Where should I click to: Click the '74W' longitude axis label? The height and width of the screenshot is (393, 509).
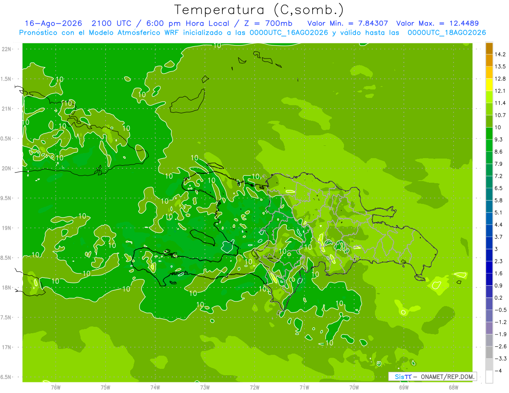click(x=155, y=387)
